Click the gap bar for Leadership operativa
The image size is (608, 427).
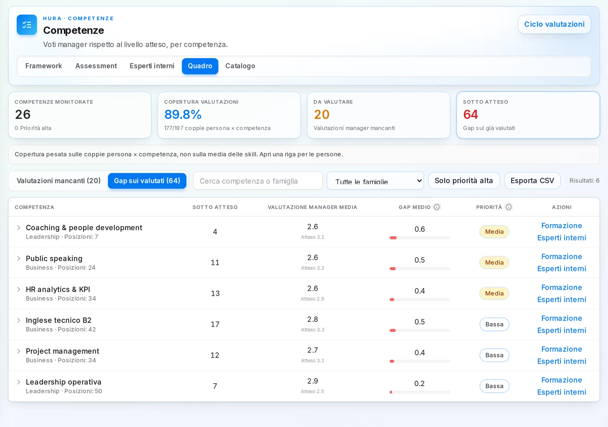click(420, 392)
